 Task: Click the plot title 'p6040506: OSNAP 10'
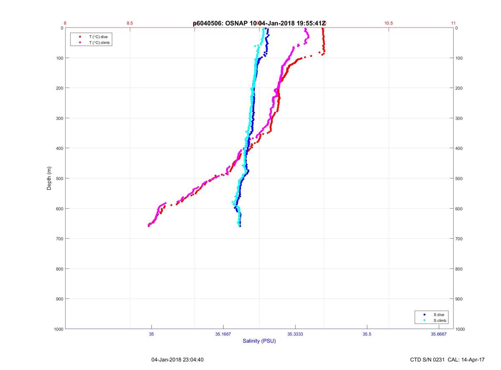pos(225,23)
